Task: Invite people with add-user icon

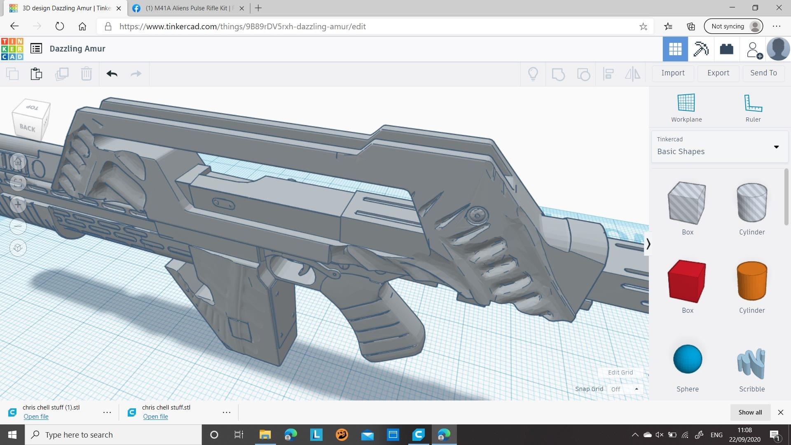Action: click(x=754, y=50)
